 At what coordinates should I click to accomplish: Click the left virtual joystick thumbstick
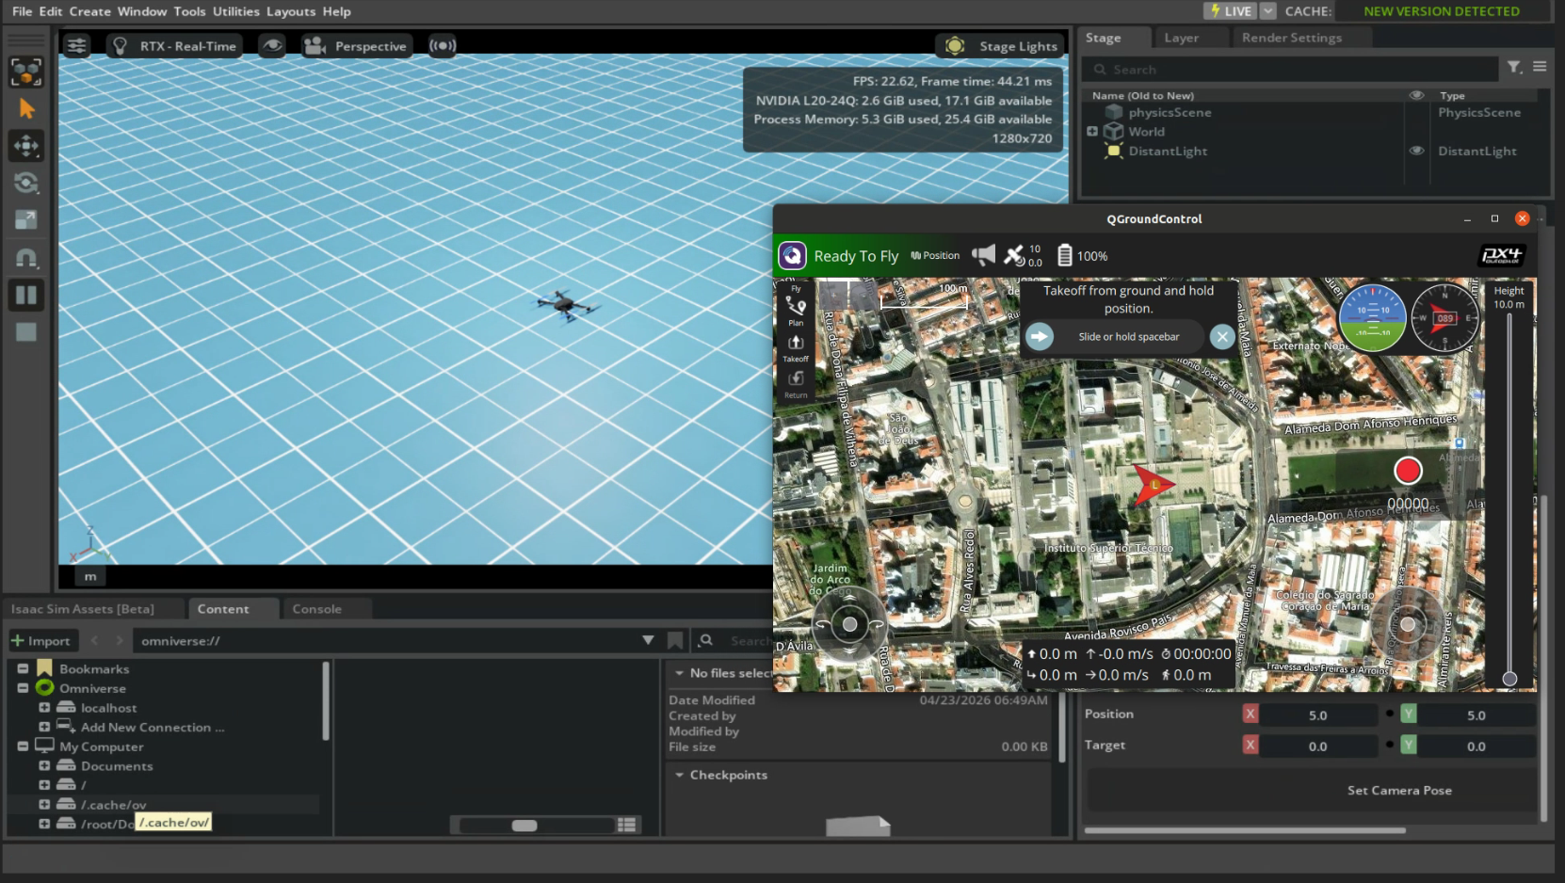tap(849, 624)
